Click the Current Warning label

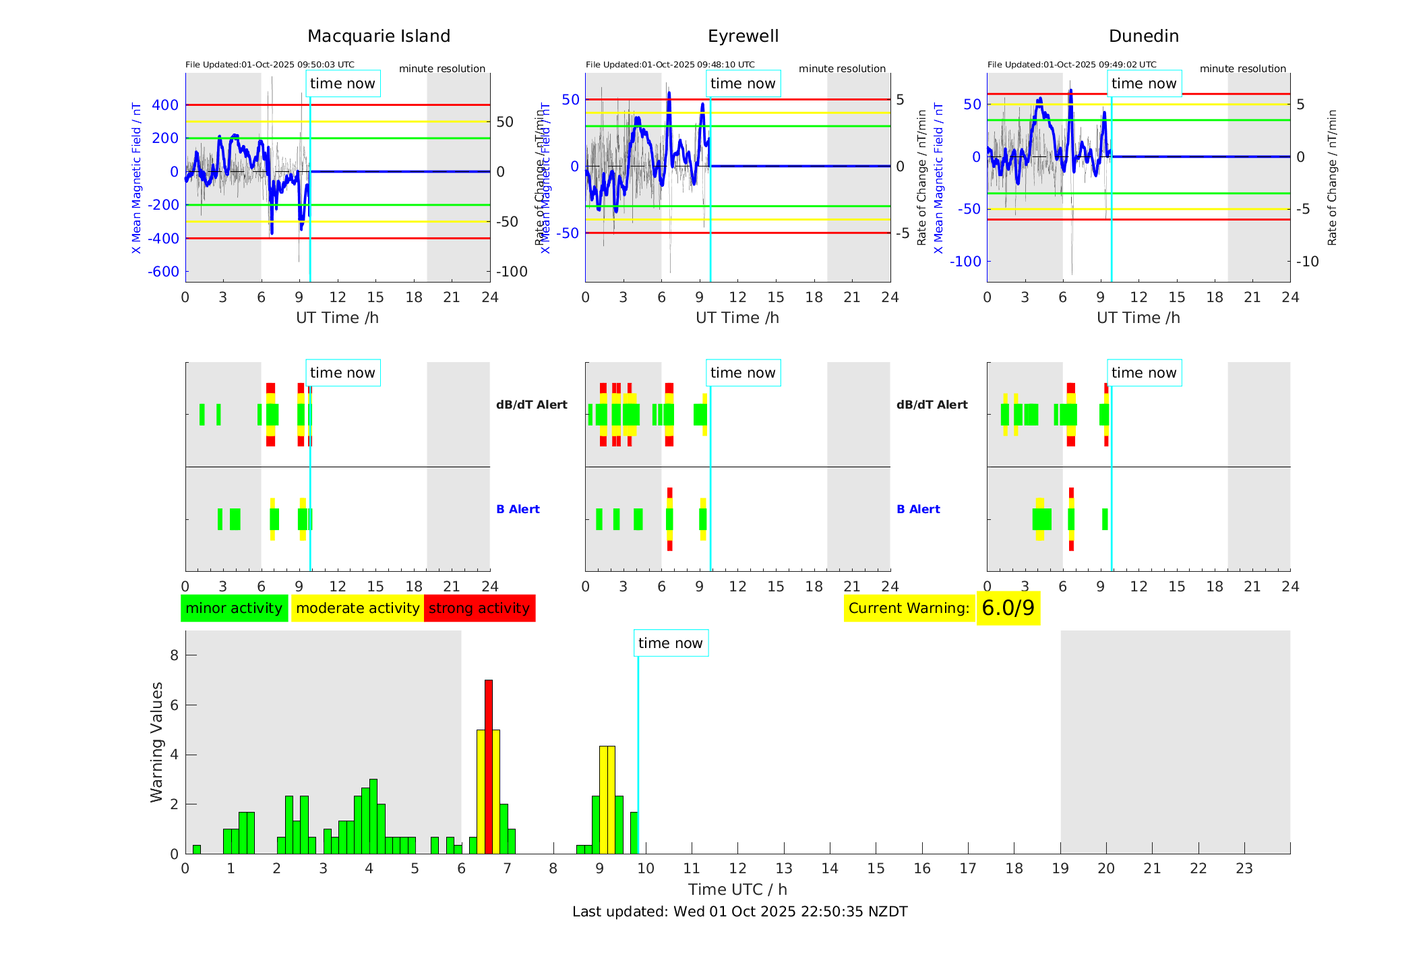click(909, 608)
